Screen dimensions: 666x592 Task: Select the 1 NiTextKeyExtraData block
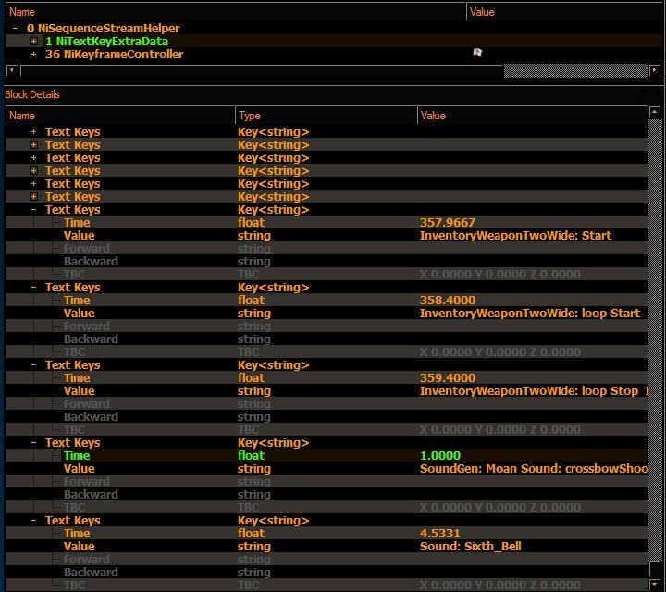pyautogui.click(x=106, y=42)
